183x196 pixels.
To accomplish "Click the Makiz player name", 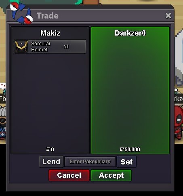I will pos(50,33).
